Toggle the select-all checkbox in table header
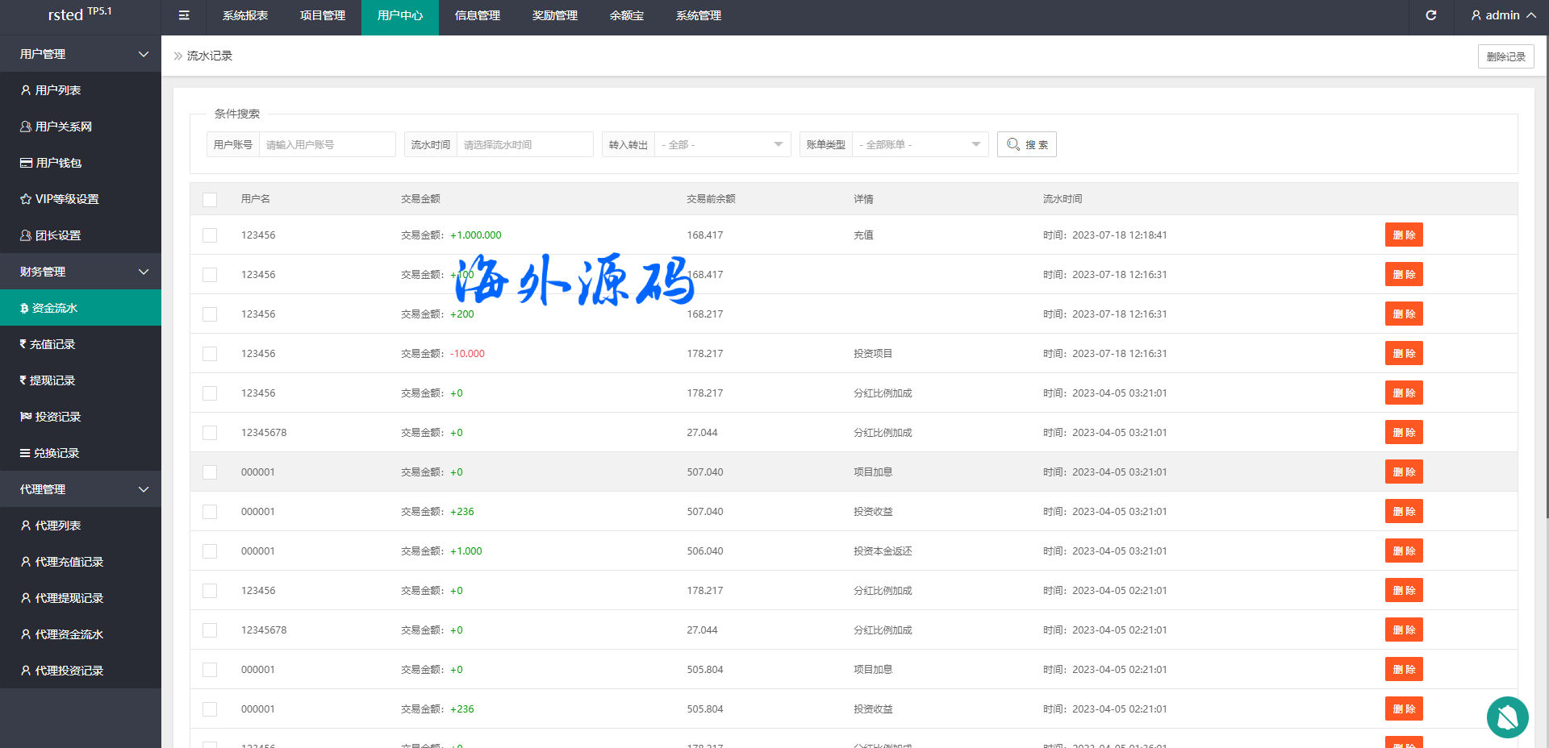This screenshot has height=748, width=1549. click(x=210, y=199)
